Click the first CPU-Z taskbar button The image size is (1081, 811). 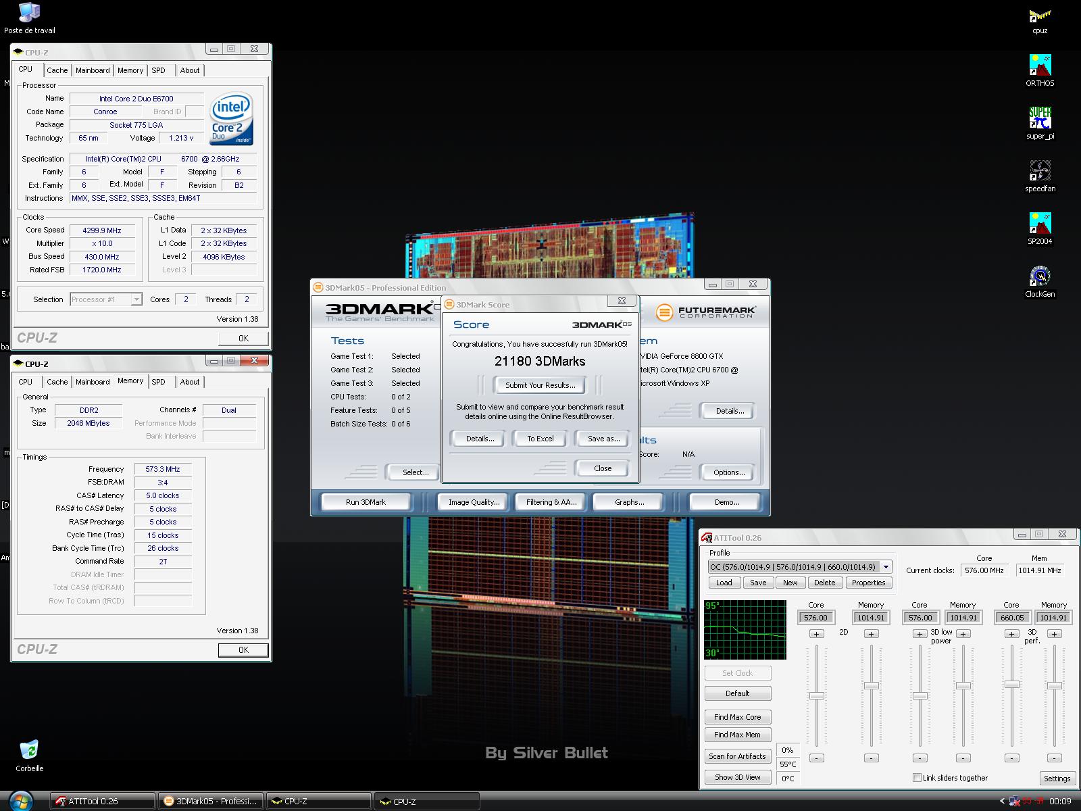point(319,802)
